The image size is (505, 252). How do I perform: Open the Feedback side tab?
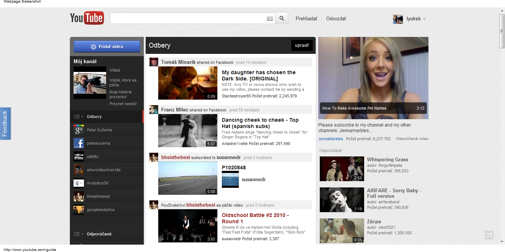pos(5,124)
